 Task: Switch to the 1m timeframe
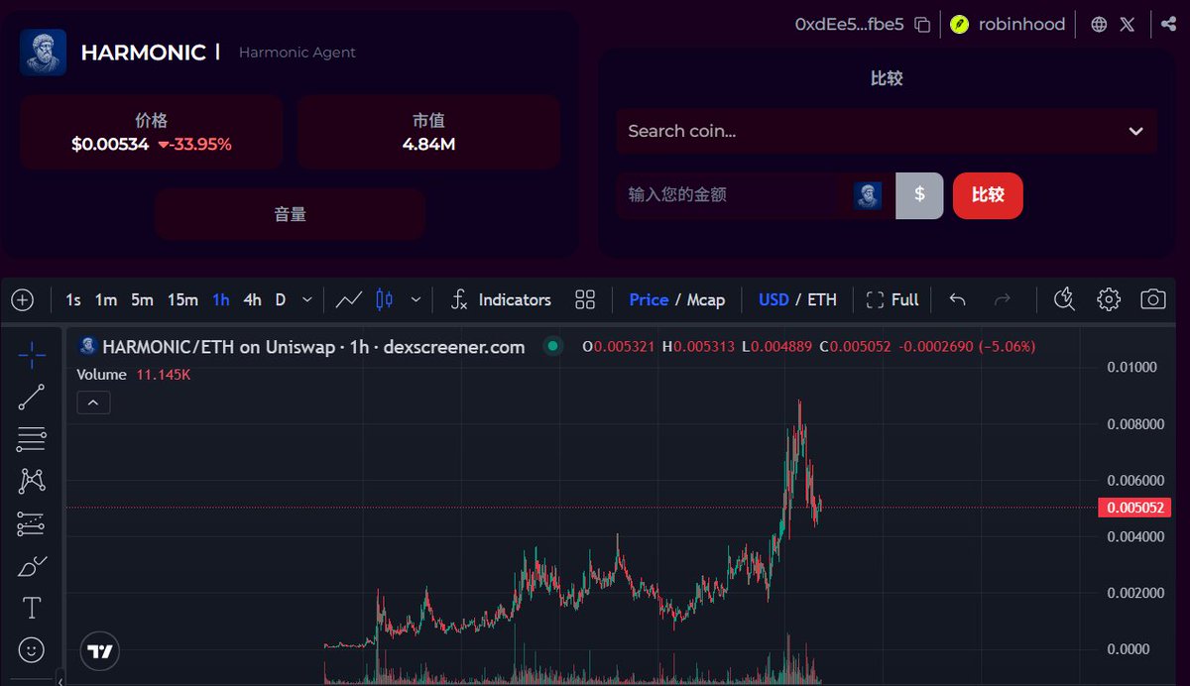coord(106,300)
